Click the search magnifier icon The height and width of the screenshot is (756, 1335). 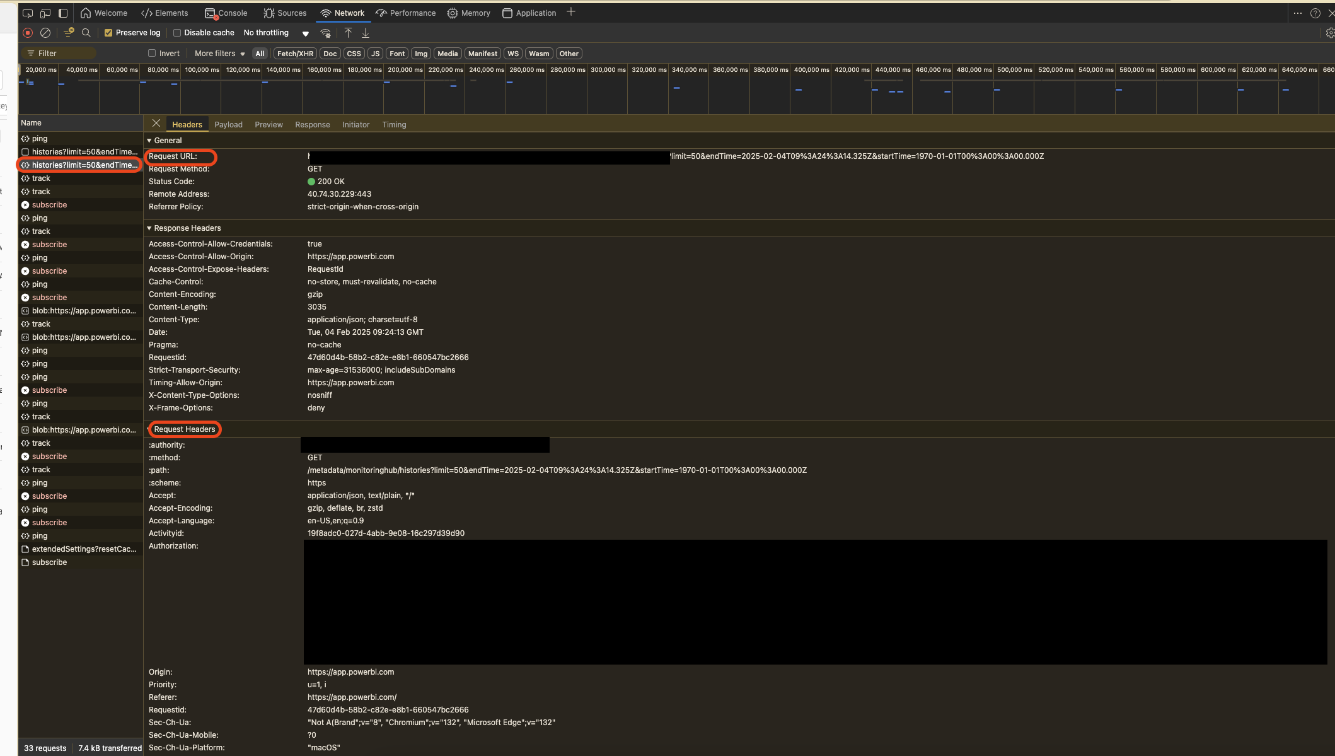coord(86,33)
